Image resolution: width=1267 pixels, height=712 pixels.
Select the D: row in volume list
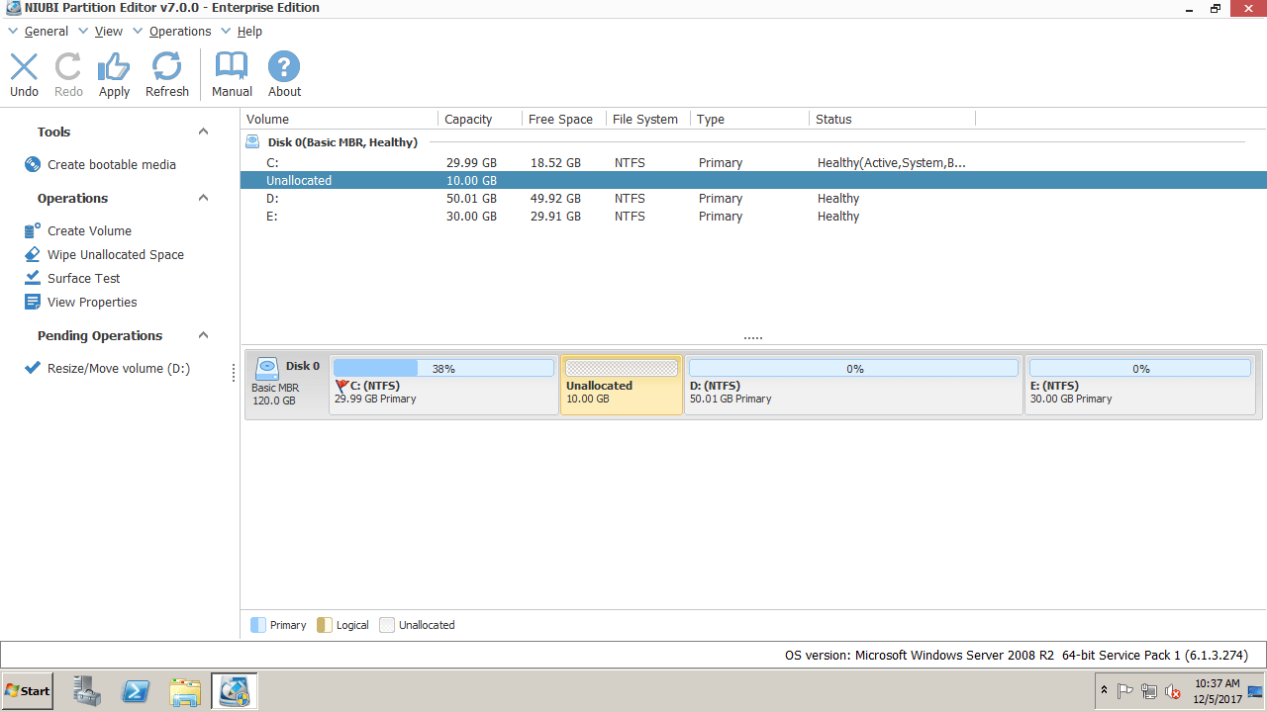tap(753, 199)
